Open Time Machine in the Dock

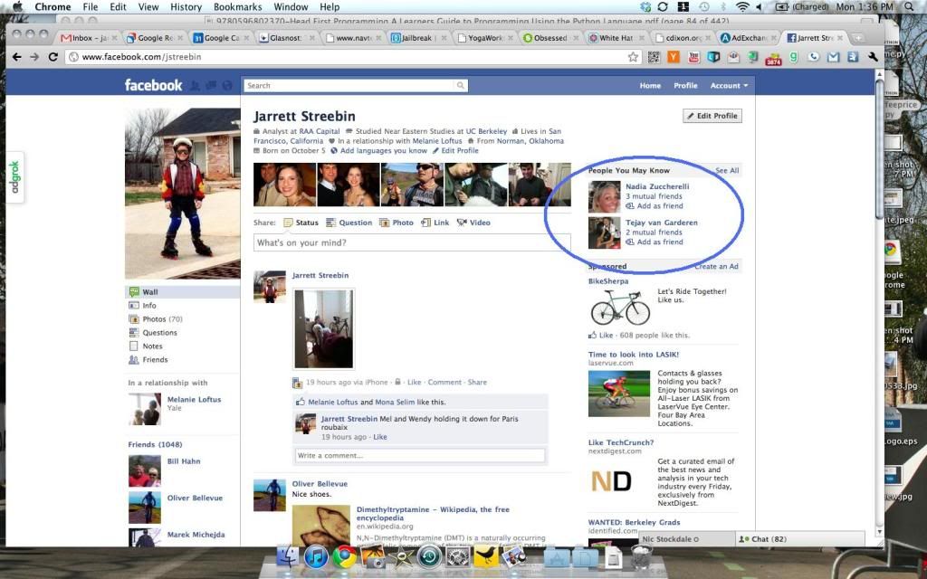[430, 557]
